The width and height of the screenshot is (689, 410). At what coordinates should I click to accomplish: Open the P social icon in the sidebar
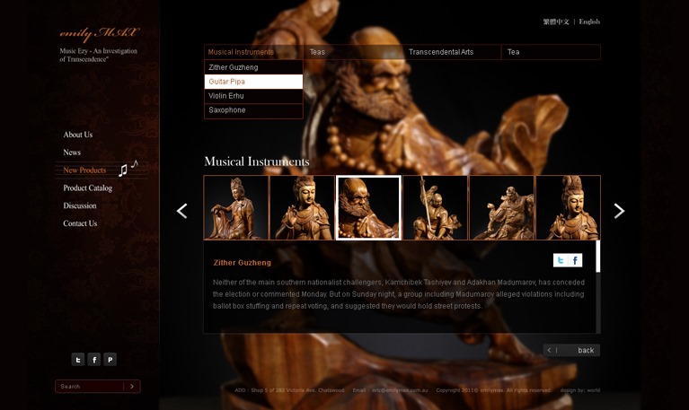(110, 360)
